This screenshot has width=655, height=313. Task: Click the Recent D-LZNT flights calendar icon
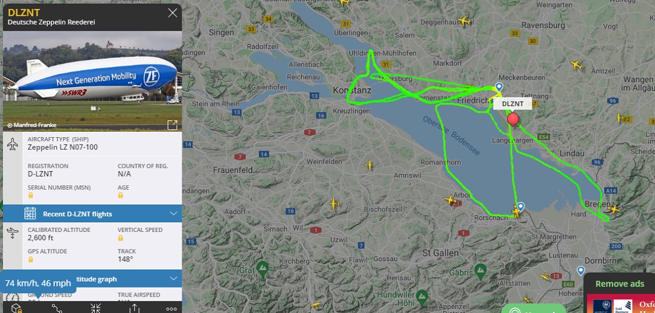(30, 213)
